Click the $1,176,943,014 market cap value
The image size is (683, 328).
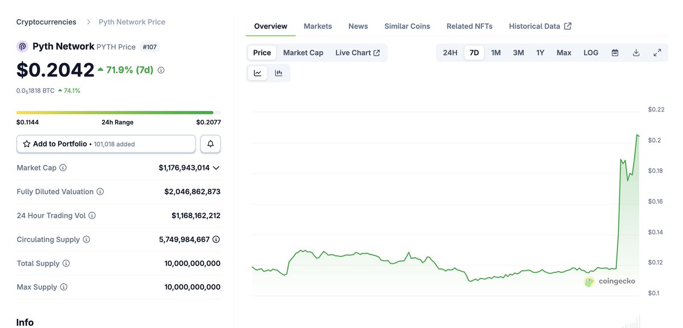pos(184,168)
